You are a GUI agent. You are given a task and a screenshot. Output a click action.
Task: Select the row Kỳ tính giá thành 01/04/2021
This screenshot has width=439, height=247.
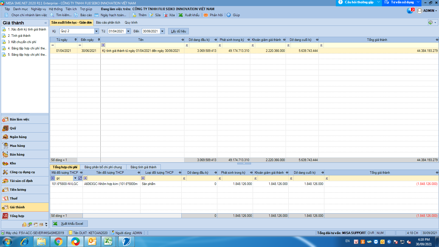click(x=244, y=51)
